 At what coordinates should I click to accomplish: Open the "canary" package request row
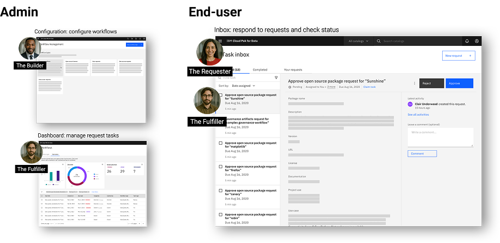248,197
